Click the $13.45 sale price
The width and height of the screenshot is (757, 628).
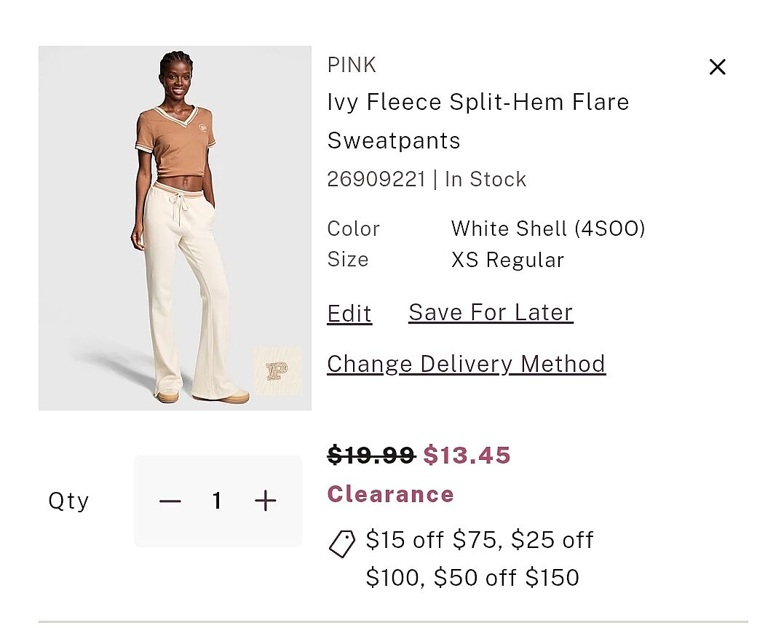point(467,456)
